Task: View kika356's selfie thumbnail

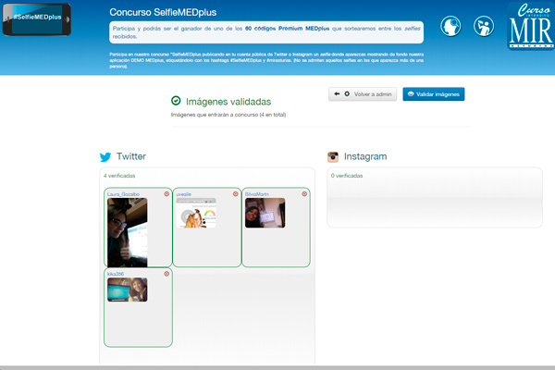Action: pos(127,290)
